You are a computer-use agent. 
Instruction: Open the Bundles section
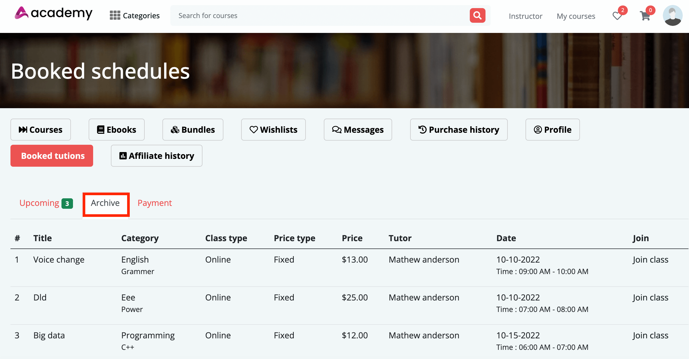192,130
